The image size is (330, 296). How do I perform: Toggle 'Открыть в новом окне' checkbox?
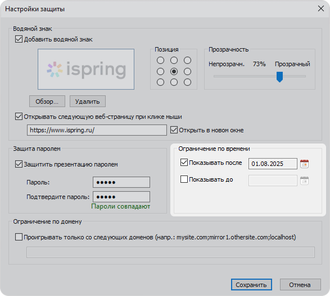click(174, 129)
